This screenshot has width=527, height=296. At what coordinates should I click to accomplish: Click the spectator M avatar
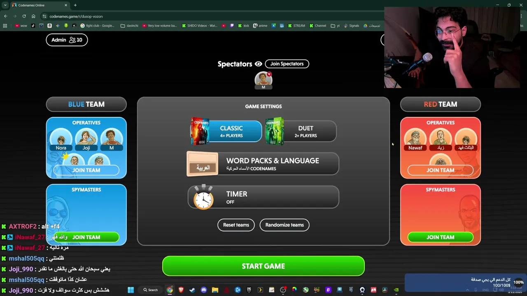(263, 80)
